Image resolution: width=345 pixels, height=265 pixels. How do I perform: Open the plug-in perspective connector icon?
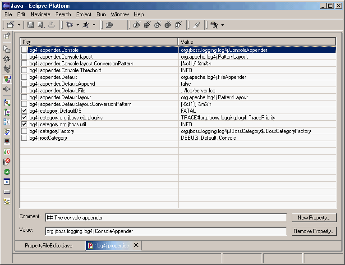pos(7,89)
